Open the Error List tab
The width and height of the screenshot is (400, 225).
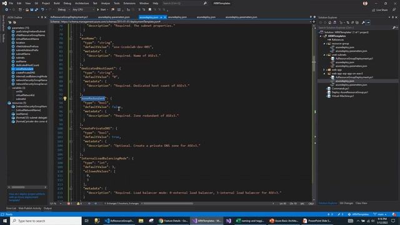tap(11, 208)
